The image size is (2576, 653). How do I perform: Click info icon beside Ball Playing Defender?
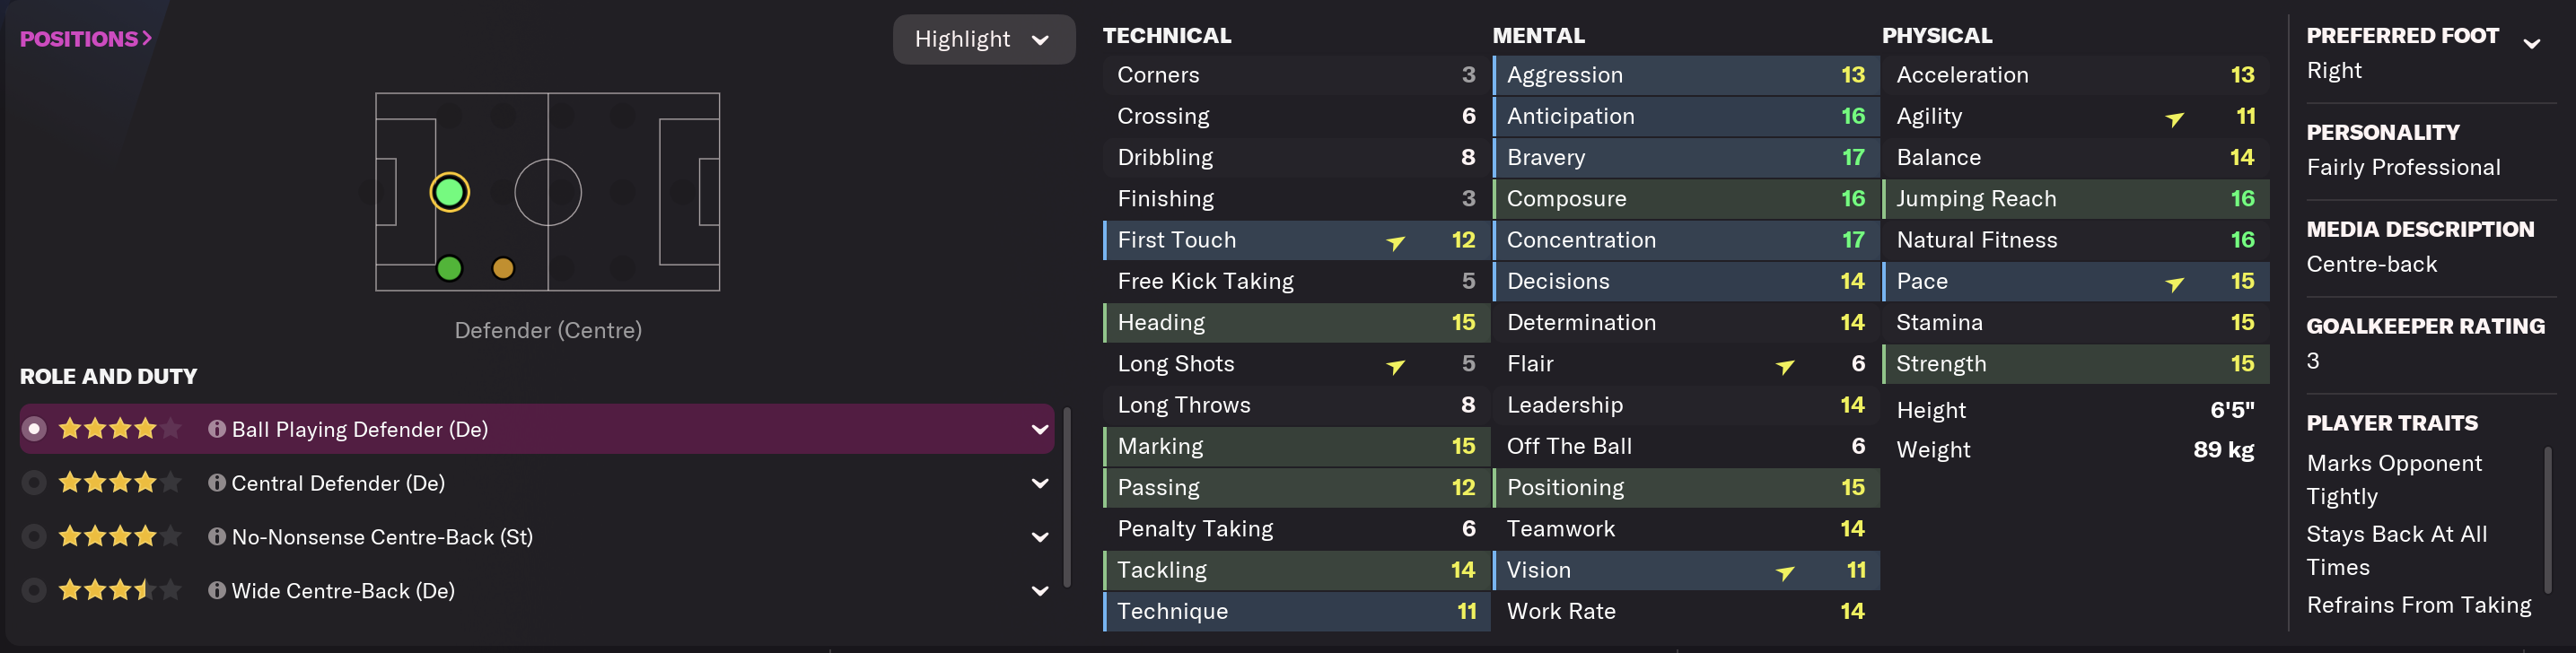(216, 429)
